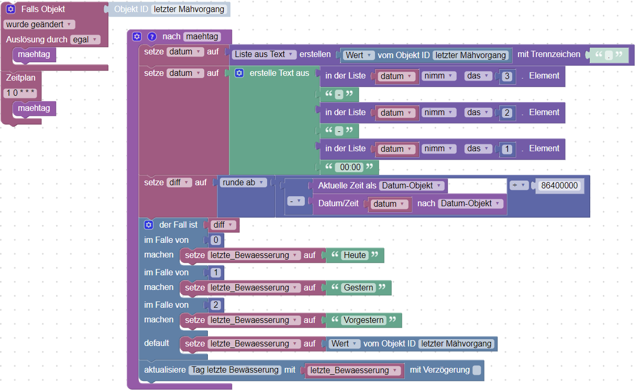The height and width of the screenshot is (392, 640).
Task: Click the Zeitplan block label
Action: pyautogui.click(x=20, y=77)
